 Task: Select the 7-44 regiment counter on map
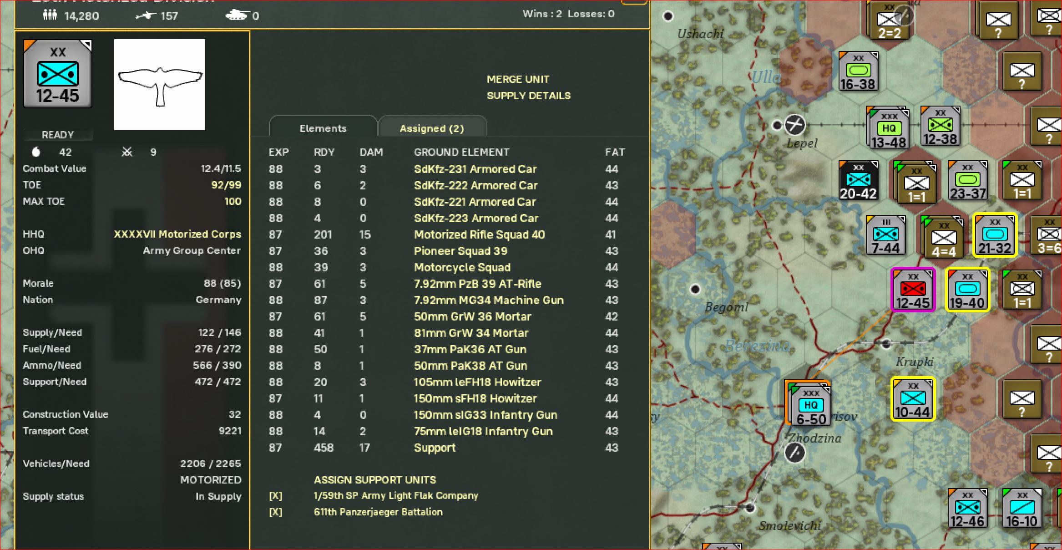point(885,235)
